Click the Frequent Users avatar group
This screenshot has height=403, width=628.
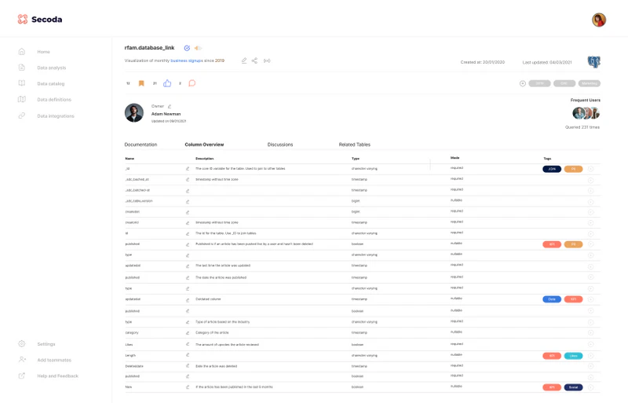[x=586, y=113]
